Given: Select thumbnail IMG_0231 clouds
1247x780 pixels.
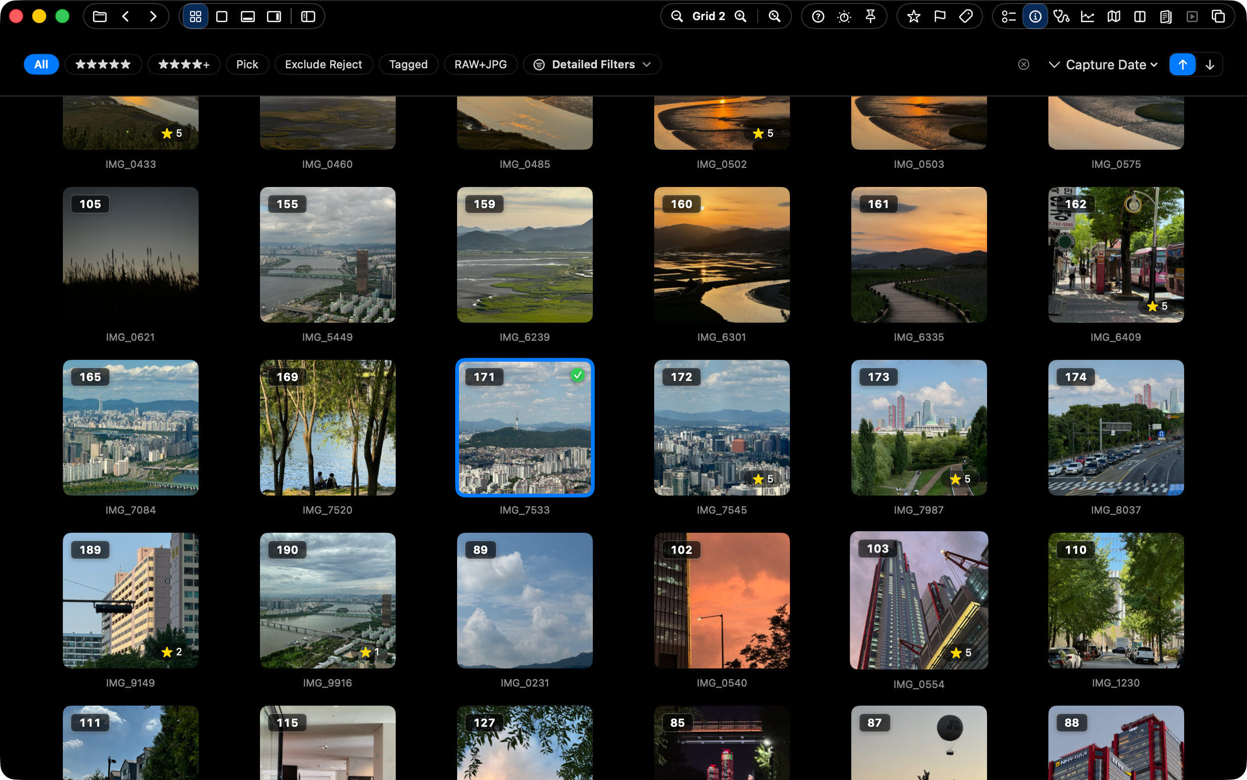Looking at the screenshot, I should 525,601.
